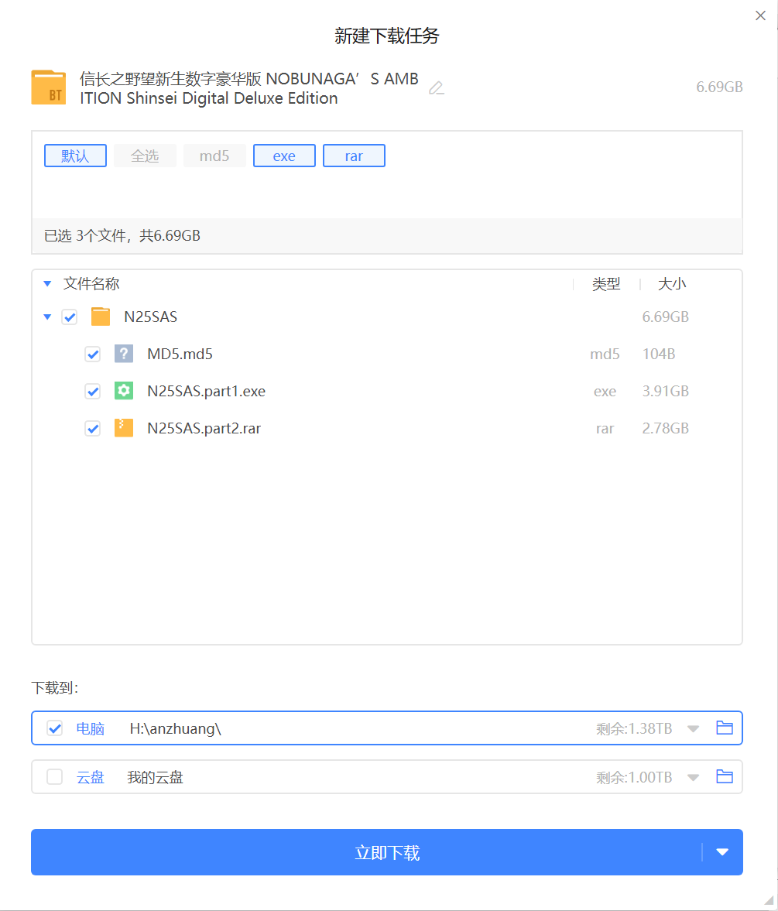Viewport: 778px width, 911px height.
Task: Click the 3.91GB size value
Action: (665, 391)
